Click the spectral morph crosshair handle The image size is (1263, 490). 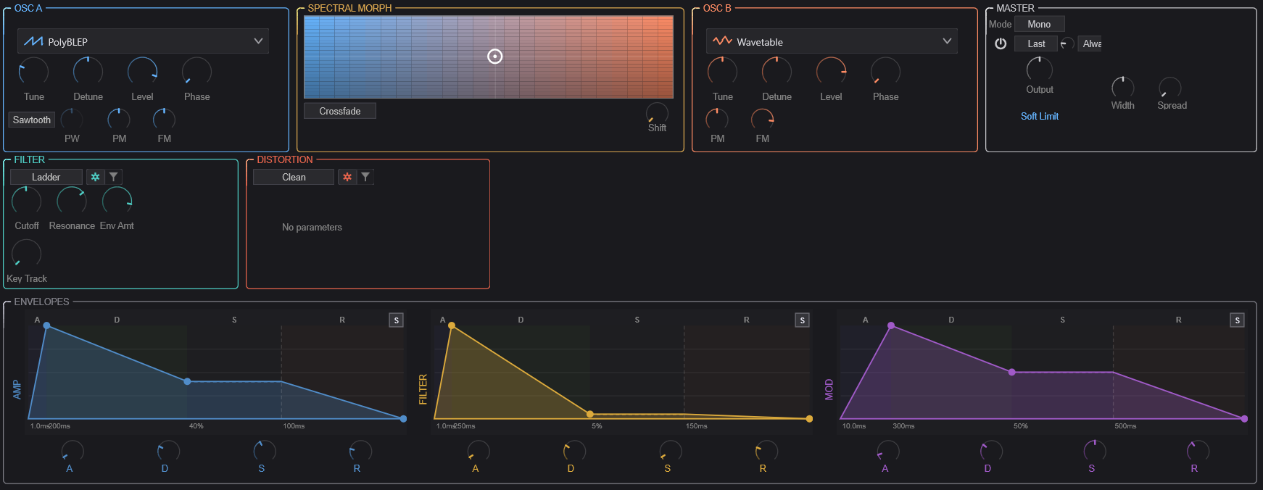(x=495, y=57)
